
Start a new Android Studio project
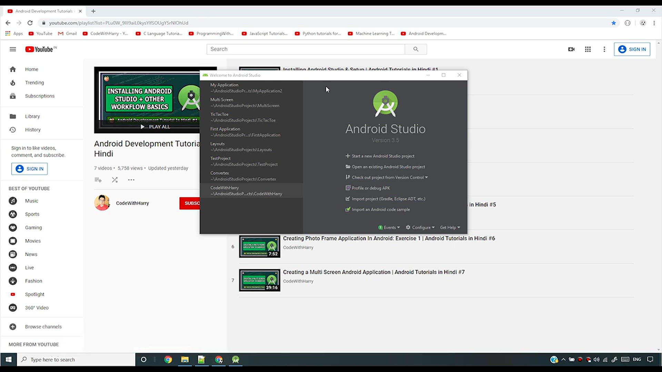pos(380,156)
